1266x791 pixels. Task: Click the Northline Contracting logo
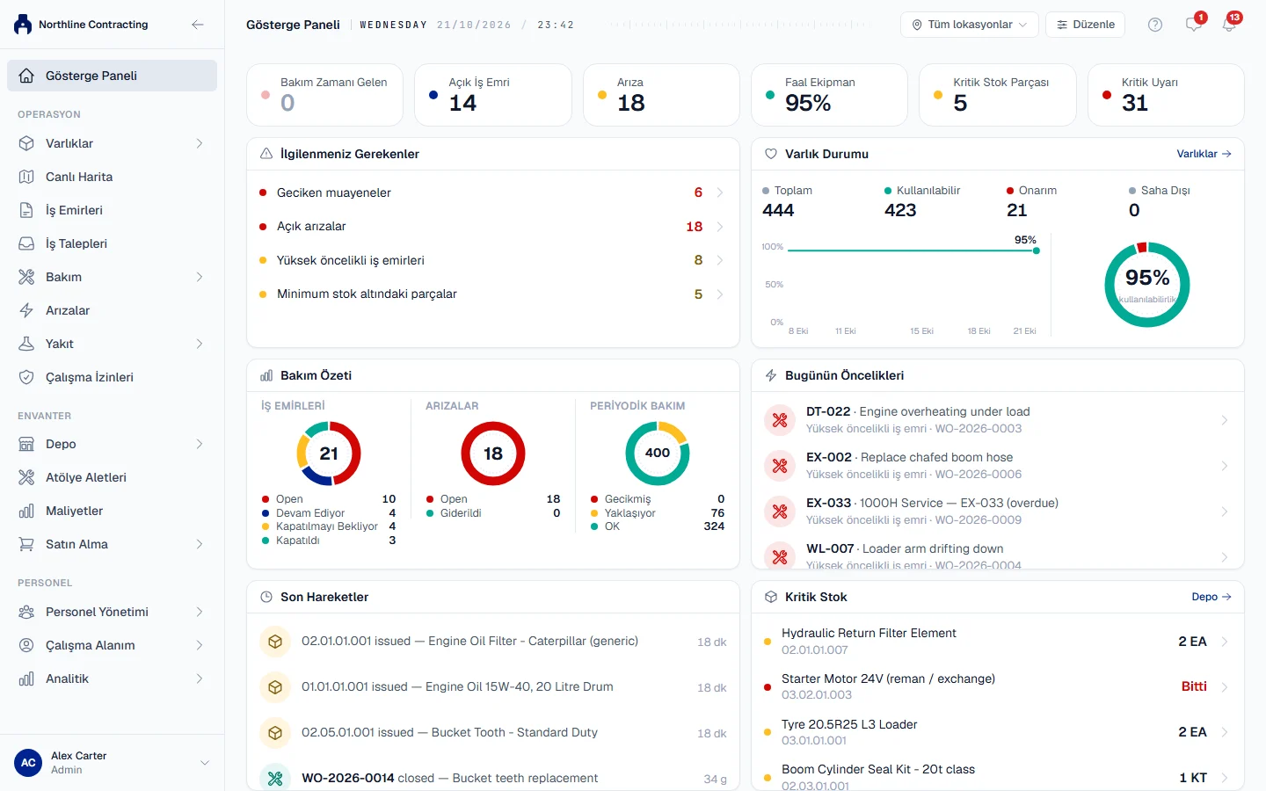click(x=23, y=25)
